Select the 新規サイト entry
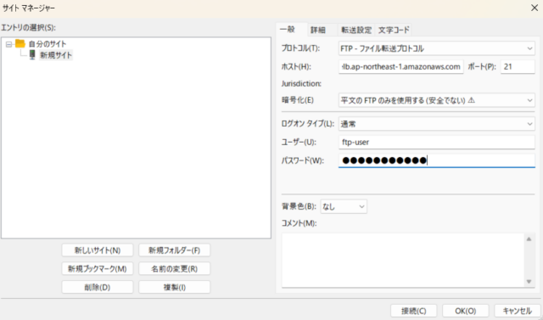543x320 pixels. pyautogui.click(x=56, y=55)
